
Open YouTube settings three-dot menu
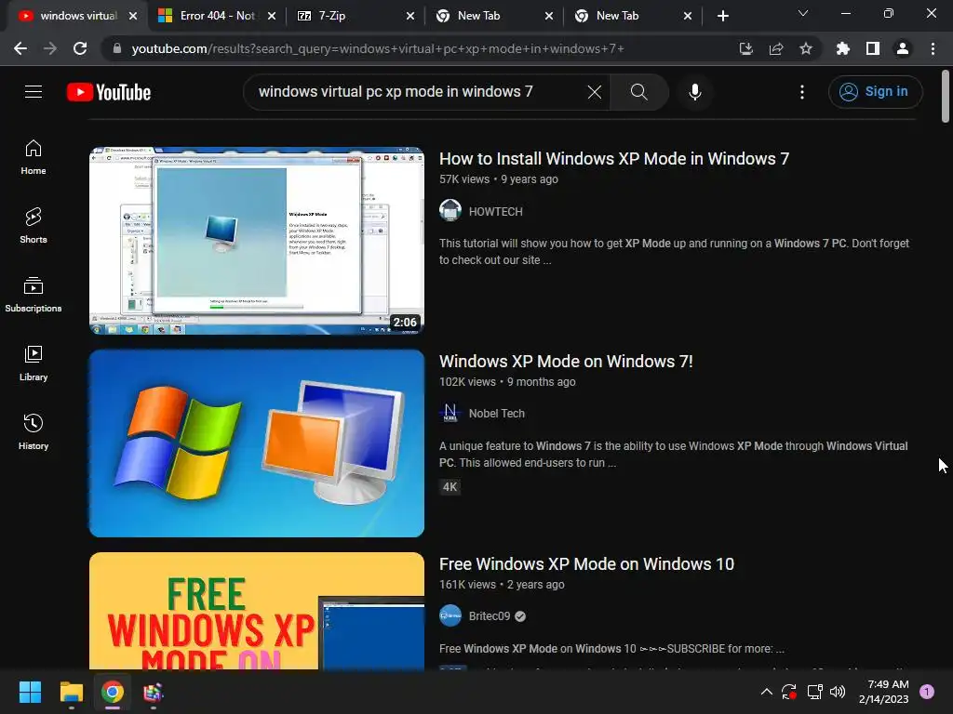(801, 92)
